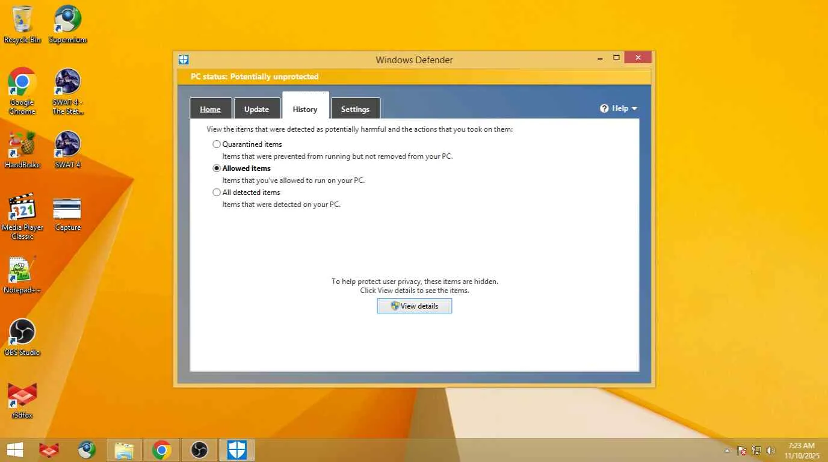
Task: Go to the Settings tab
Action: 355,109
